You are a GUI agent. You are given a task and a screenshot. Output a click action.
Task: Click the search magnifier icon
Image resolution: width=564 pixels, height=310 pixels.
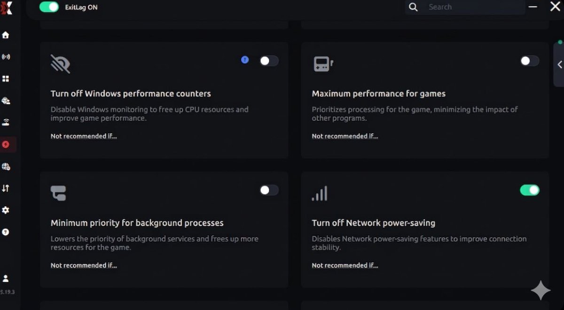(413, 7)
